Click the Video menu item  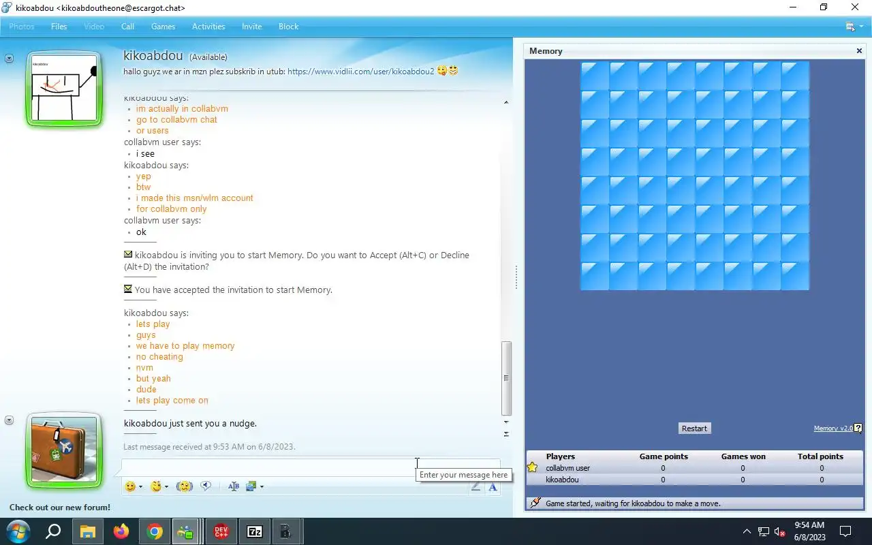click(x=94, y=27)
